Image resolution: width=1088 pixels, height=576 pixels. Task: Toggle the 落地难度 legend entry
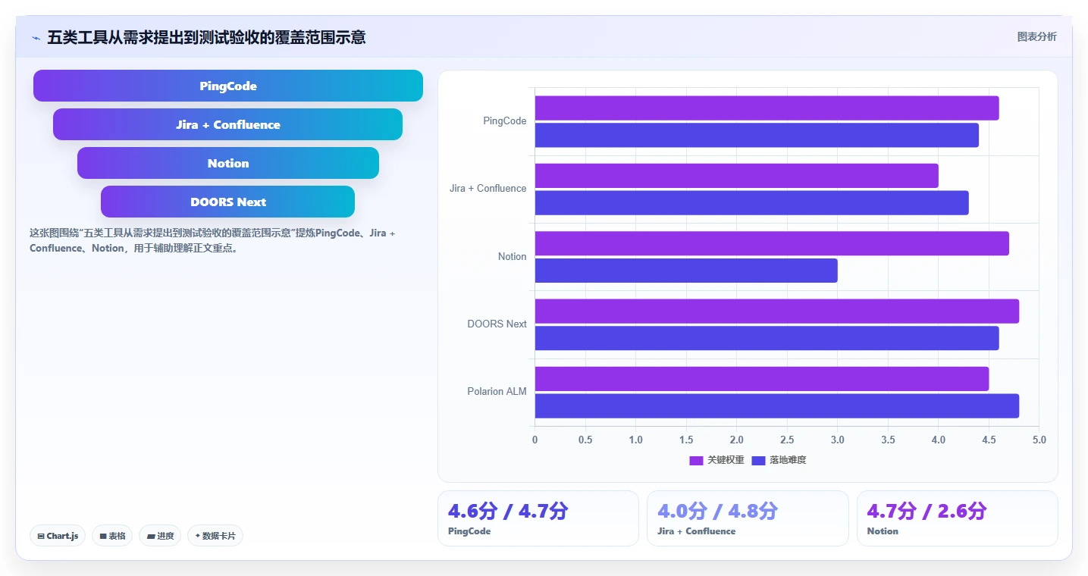tap(779, 460)
